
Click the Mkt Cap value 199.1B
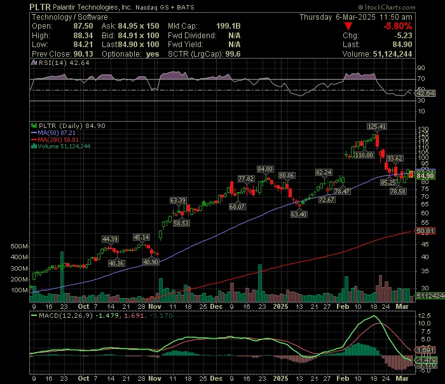(228, 26)
